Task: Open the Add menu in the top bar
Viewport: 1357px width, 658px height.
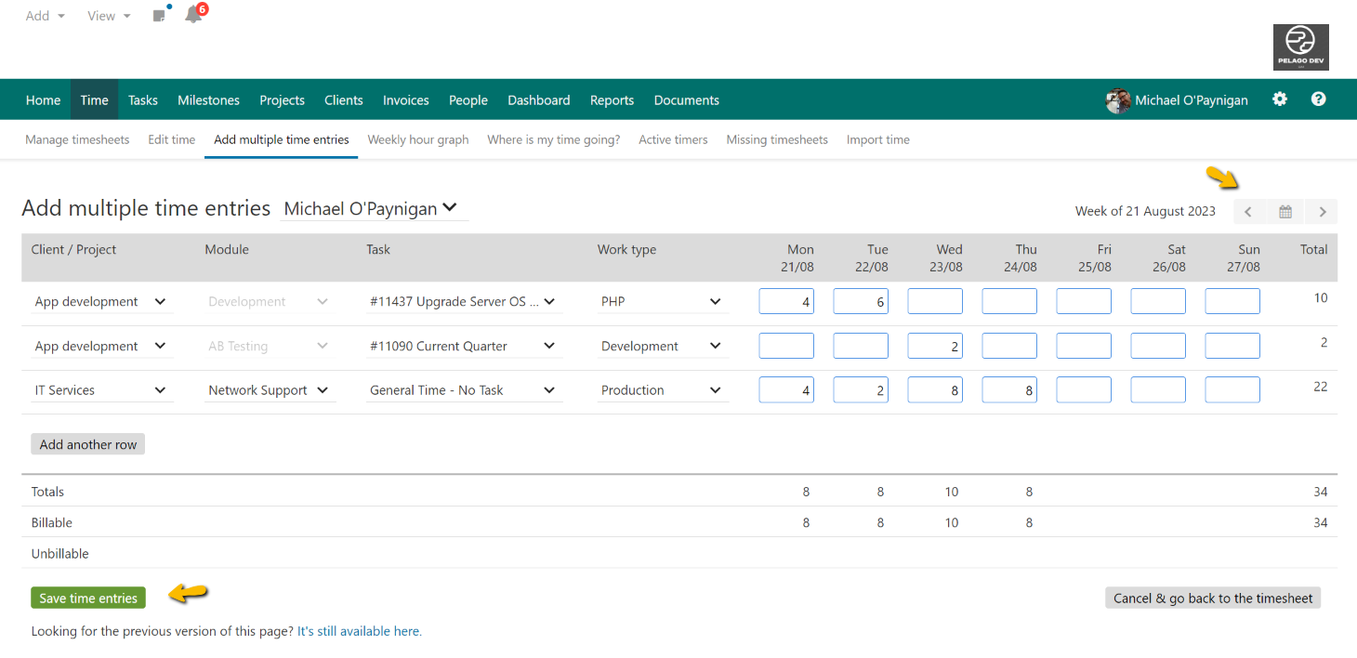Action: [x=44, y=15]
